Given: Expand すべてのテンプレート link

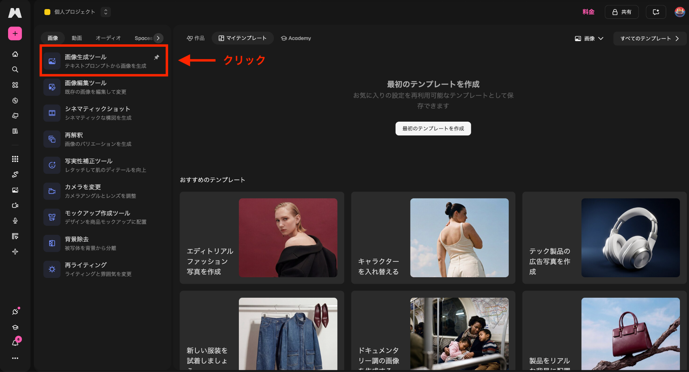Looking at the screenshot, I should [650, 39].
